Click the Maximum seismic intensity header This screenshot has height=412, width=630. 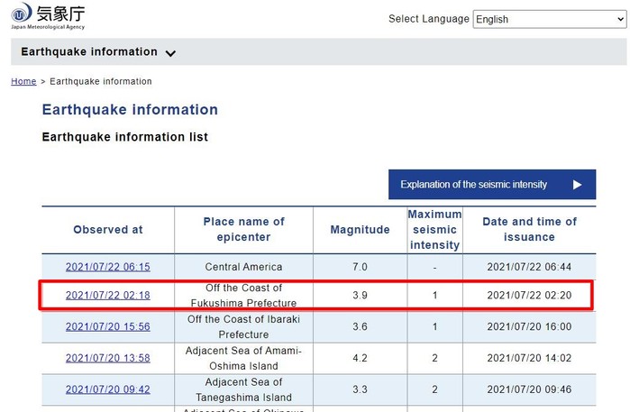pos(434,230)
